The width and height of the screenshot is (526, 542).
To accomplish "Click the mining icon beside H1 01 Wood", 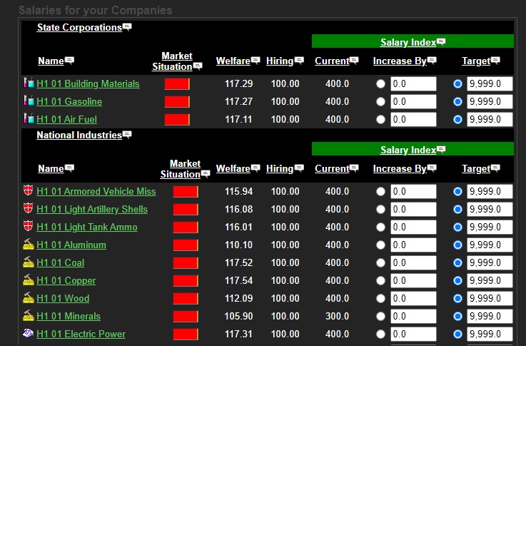I will (29, 297).
